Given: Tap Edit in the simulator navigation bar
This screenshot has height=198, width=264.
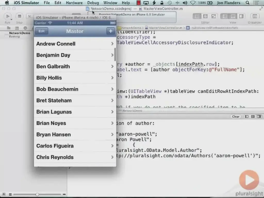Looking at the screenshot, I should [x=42, y=31].
